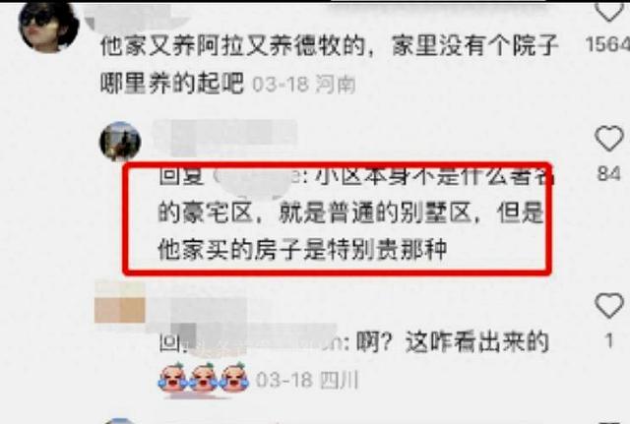Viewport: 630px width, 424px height.
Task: Select the reply starting 的豪宅区，就是普通的别墅区
Action: coord(350,212)
